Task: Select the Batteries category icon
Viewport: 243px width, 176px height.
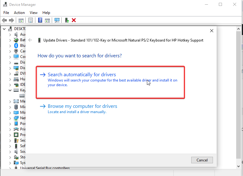Action: tap(16, 40)
